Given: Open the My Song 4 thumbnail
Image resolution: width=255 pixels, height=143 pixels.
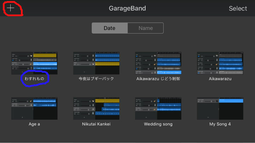Looking at the screenshot, I should [220, 108].
